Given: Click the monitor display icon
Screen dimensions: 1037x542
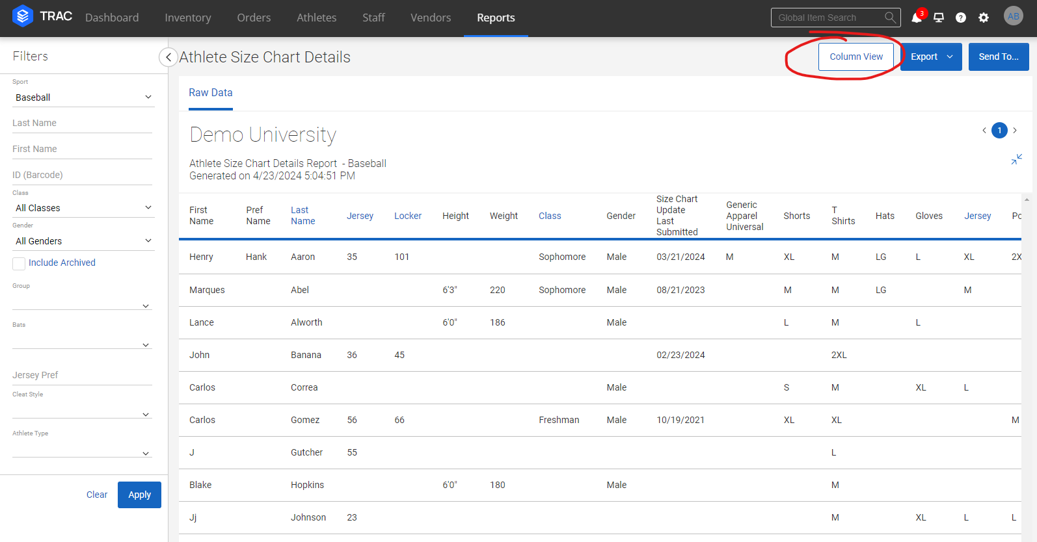Looking at the screenshot, I should coord(939,18).
